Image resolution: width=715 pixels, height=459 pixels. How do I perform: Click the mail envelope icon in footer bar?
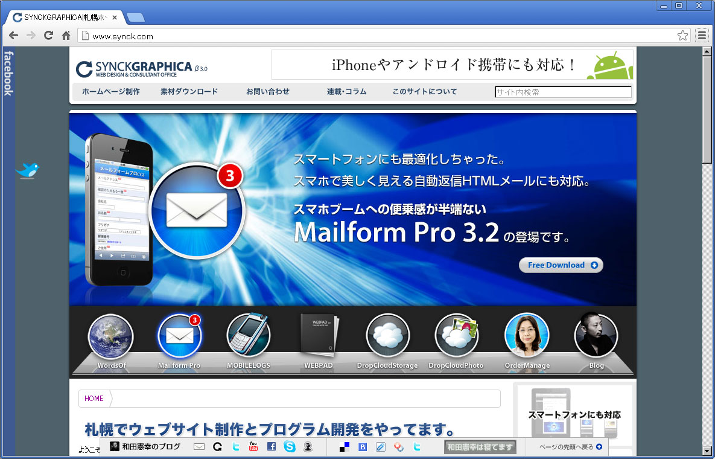(199, 447)
